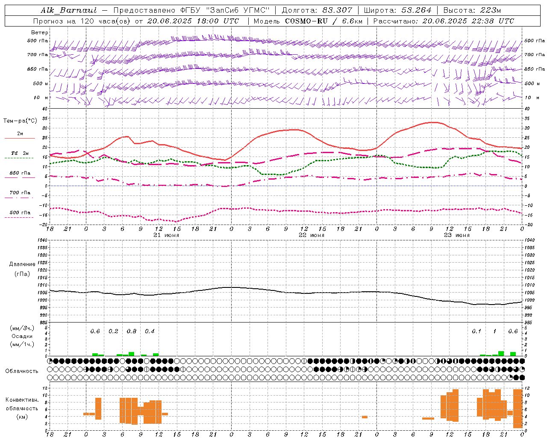Screen dimensions: 547x438
Task: Click the 0.2 precipitation amount
Action: pos(113,331)
